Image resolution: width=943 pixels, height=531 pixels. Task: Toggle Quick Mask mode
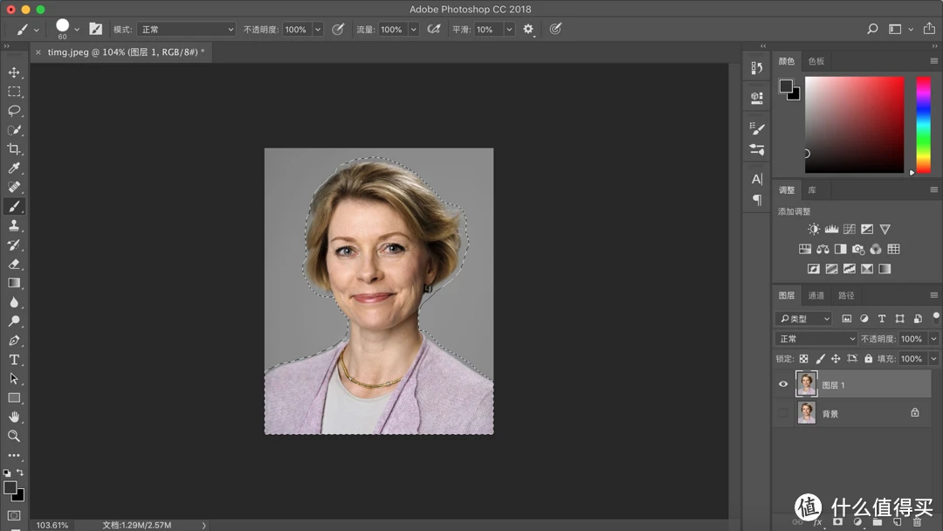click(14, 515)
